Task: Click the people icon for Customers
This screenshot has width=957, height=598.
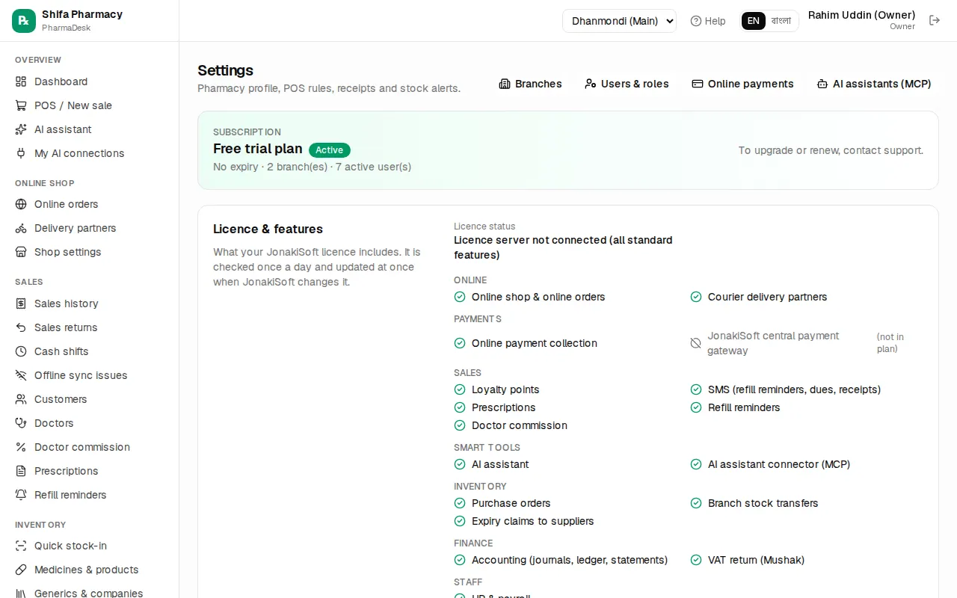Action: click(x=21, y=399)
